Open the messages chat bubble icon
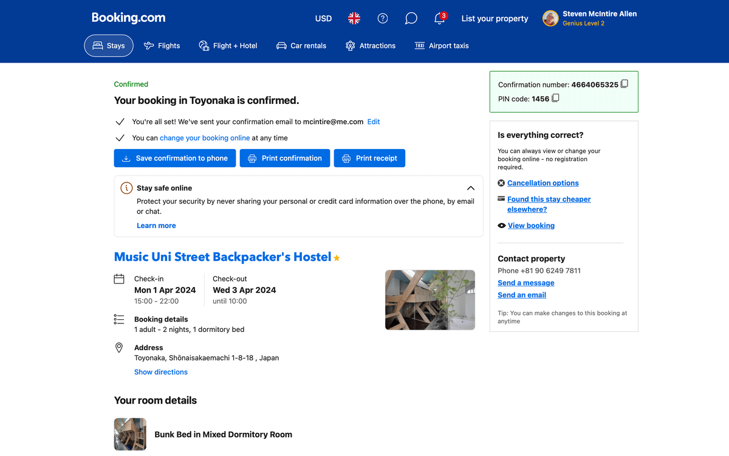729x456 pixels. click(x=411, y=19)
